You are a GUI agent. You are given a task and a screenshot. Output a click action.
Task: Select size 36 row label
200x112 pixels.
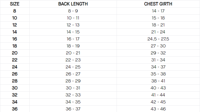click(x=15, y=109)
